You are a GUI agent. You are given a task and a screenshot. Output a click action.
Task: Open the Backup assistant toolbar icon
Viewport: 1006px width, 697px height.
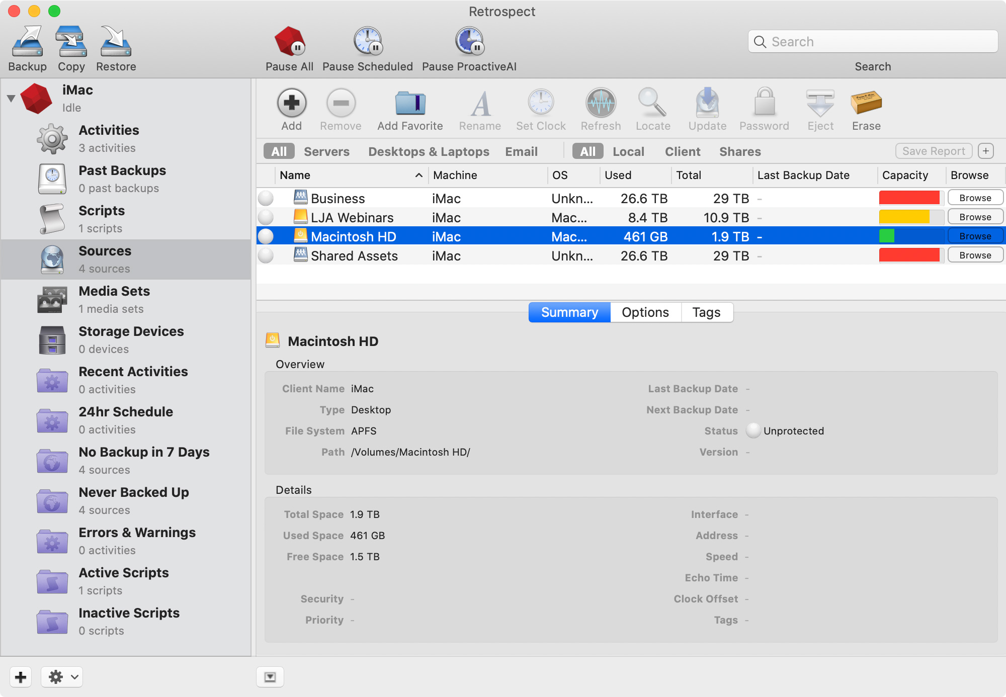28,41
